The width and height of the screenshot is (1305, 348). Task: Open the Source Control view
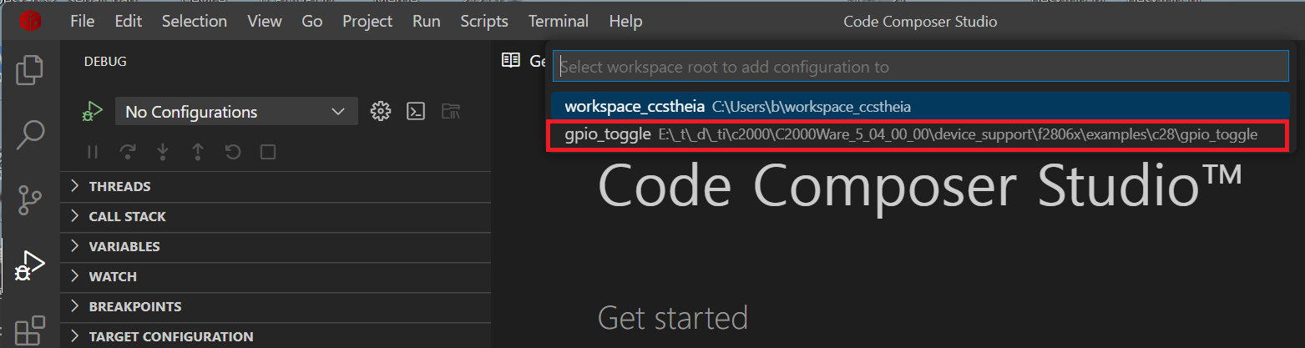pos(30,199)
